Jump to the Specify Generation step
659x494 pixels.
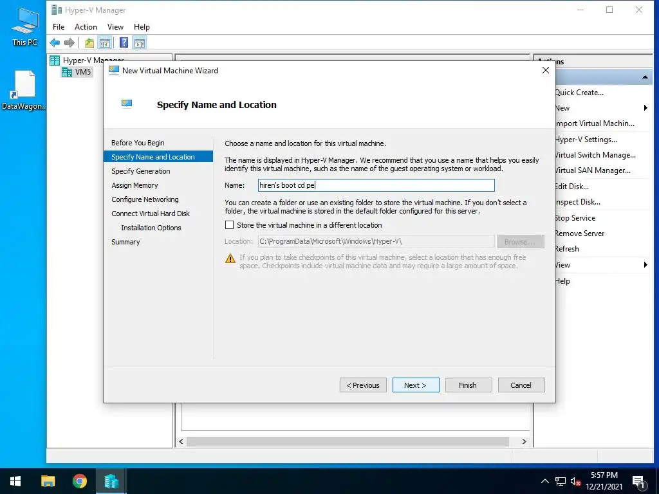click(x=141, y=171)
